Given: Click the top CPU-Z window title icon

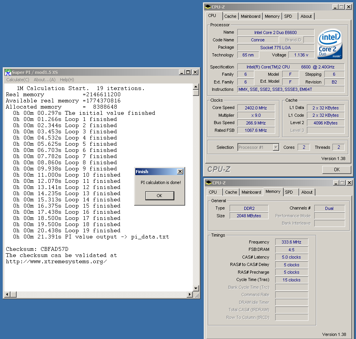Looking at the screenshot, I should [x=208, y=7].
